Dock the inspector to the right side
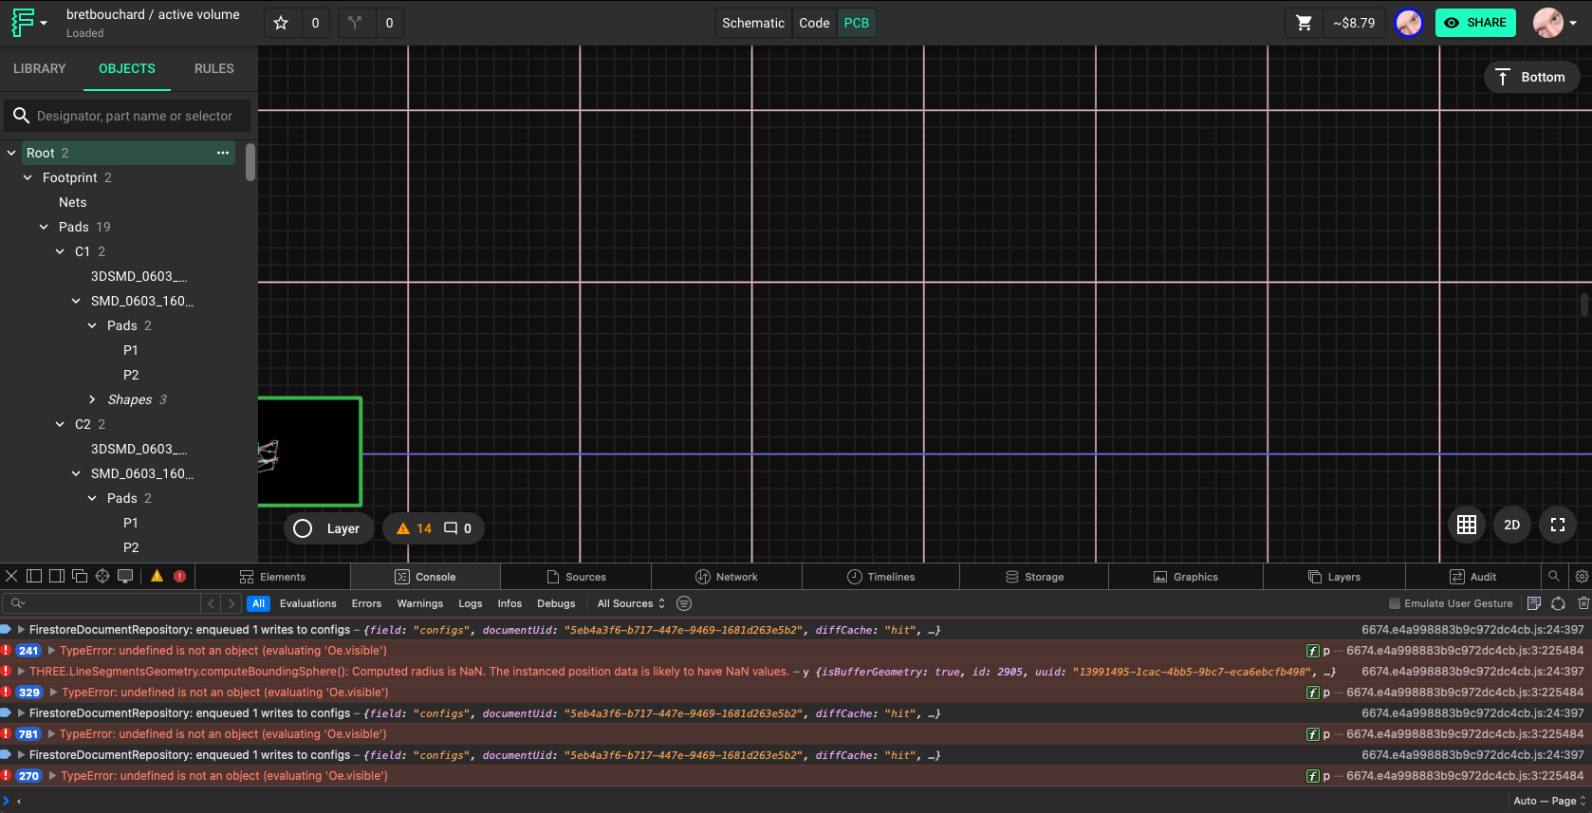Screen dimensions: 1592x813 (57, 576)
